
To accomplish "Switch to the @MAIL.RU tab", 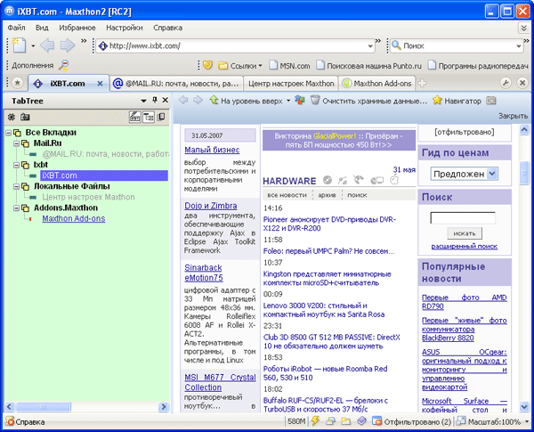I will coord(176,84).
